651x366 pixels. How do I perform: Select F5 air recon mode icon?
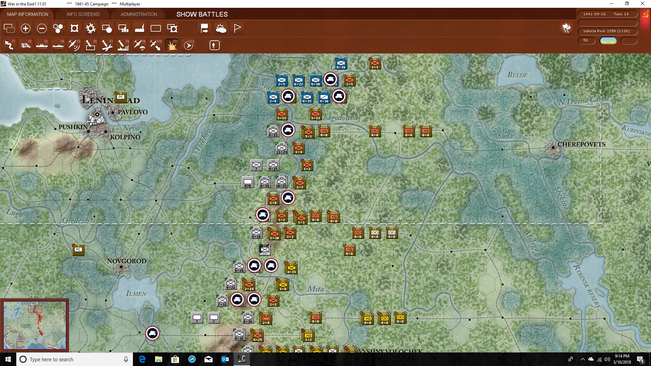click(x=74, y=45)
